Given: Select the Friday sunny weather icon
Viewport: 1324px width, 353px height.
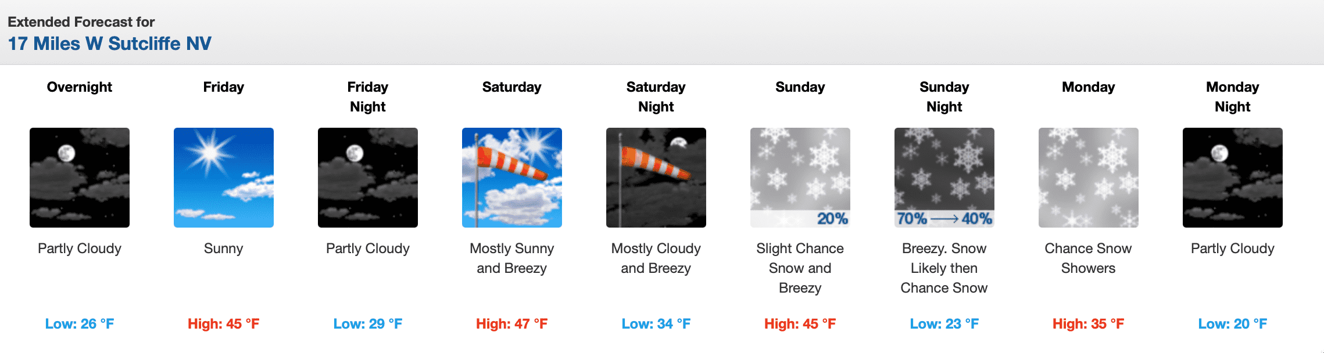Looking at the screenshot, I should click(x=224, y=178).
